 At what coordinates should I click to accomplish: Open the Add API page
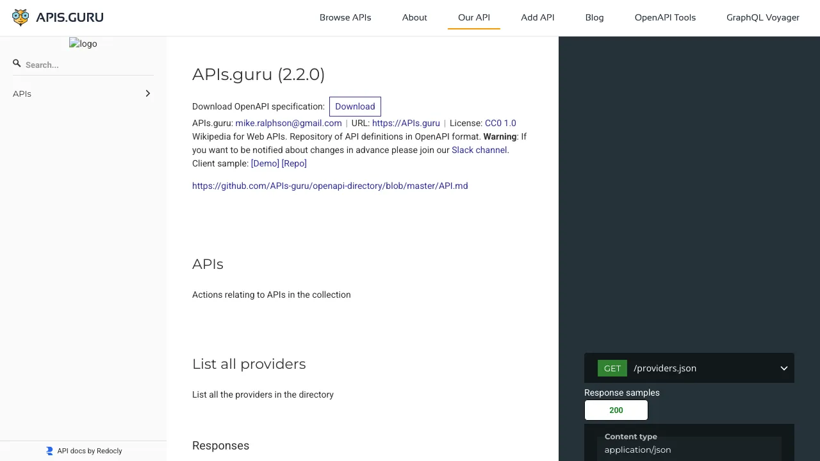537,17
